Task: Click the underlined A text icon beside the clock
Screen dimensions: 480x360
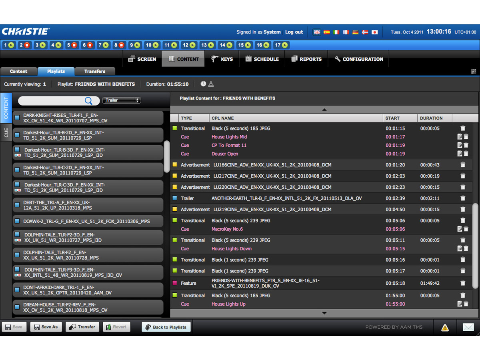Action: pos(211,84)
